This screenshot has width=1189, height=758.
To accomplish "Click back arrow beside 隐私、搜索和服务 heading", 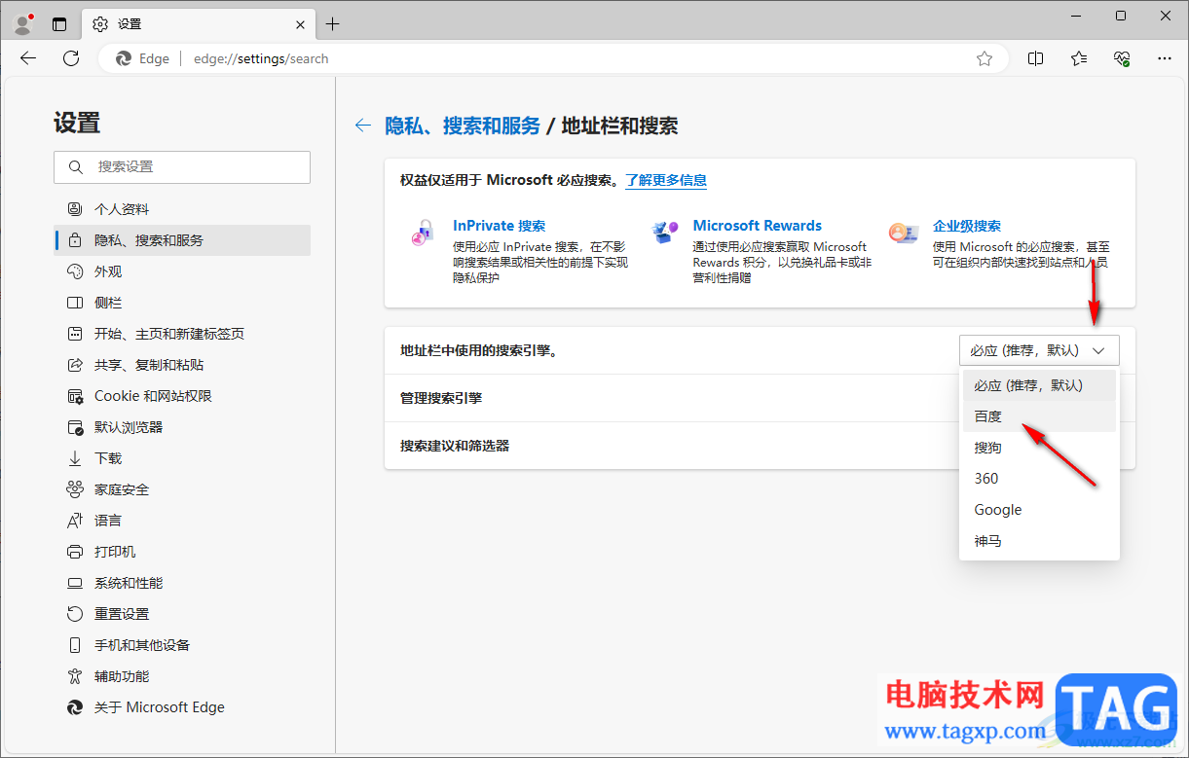I will click(x=363, y=126).
